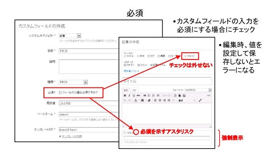Switch the editor to HTML source view
Viewport: 270px width, 152px height.
209,95
